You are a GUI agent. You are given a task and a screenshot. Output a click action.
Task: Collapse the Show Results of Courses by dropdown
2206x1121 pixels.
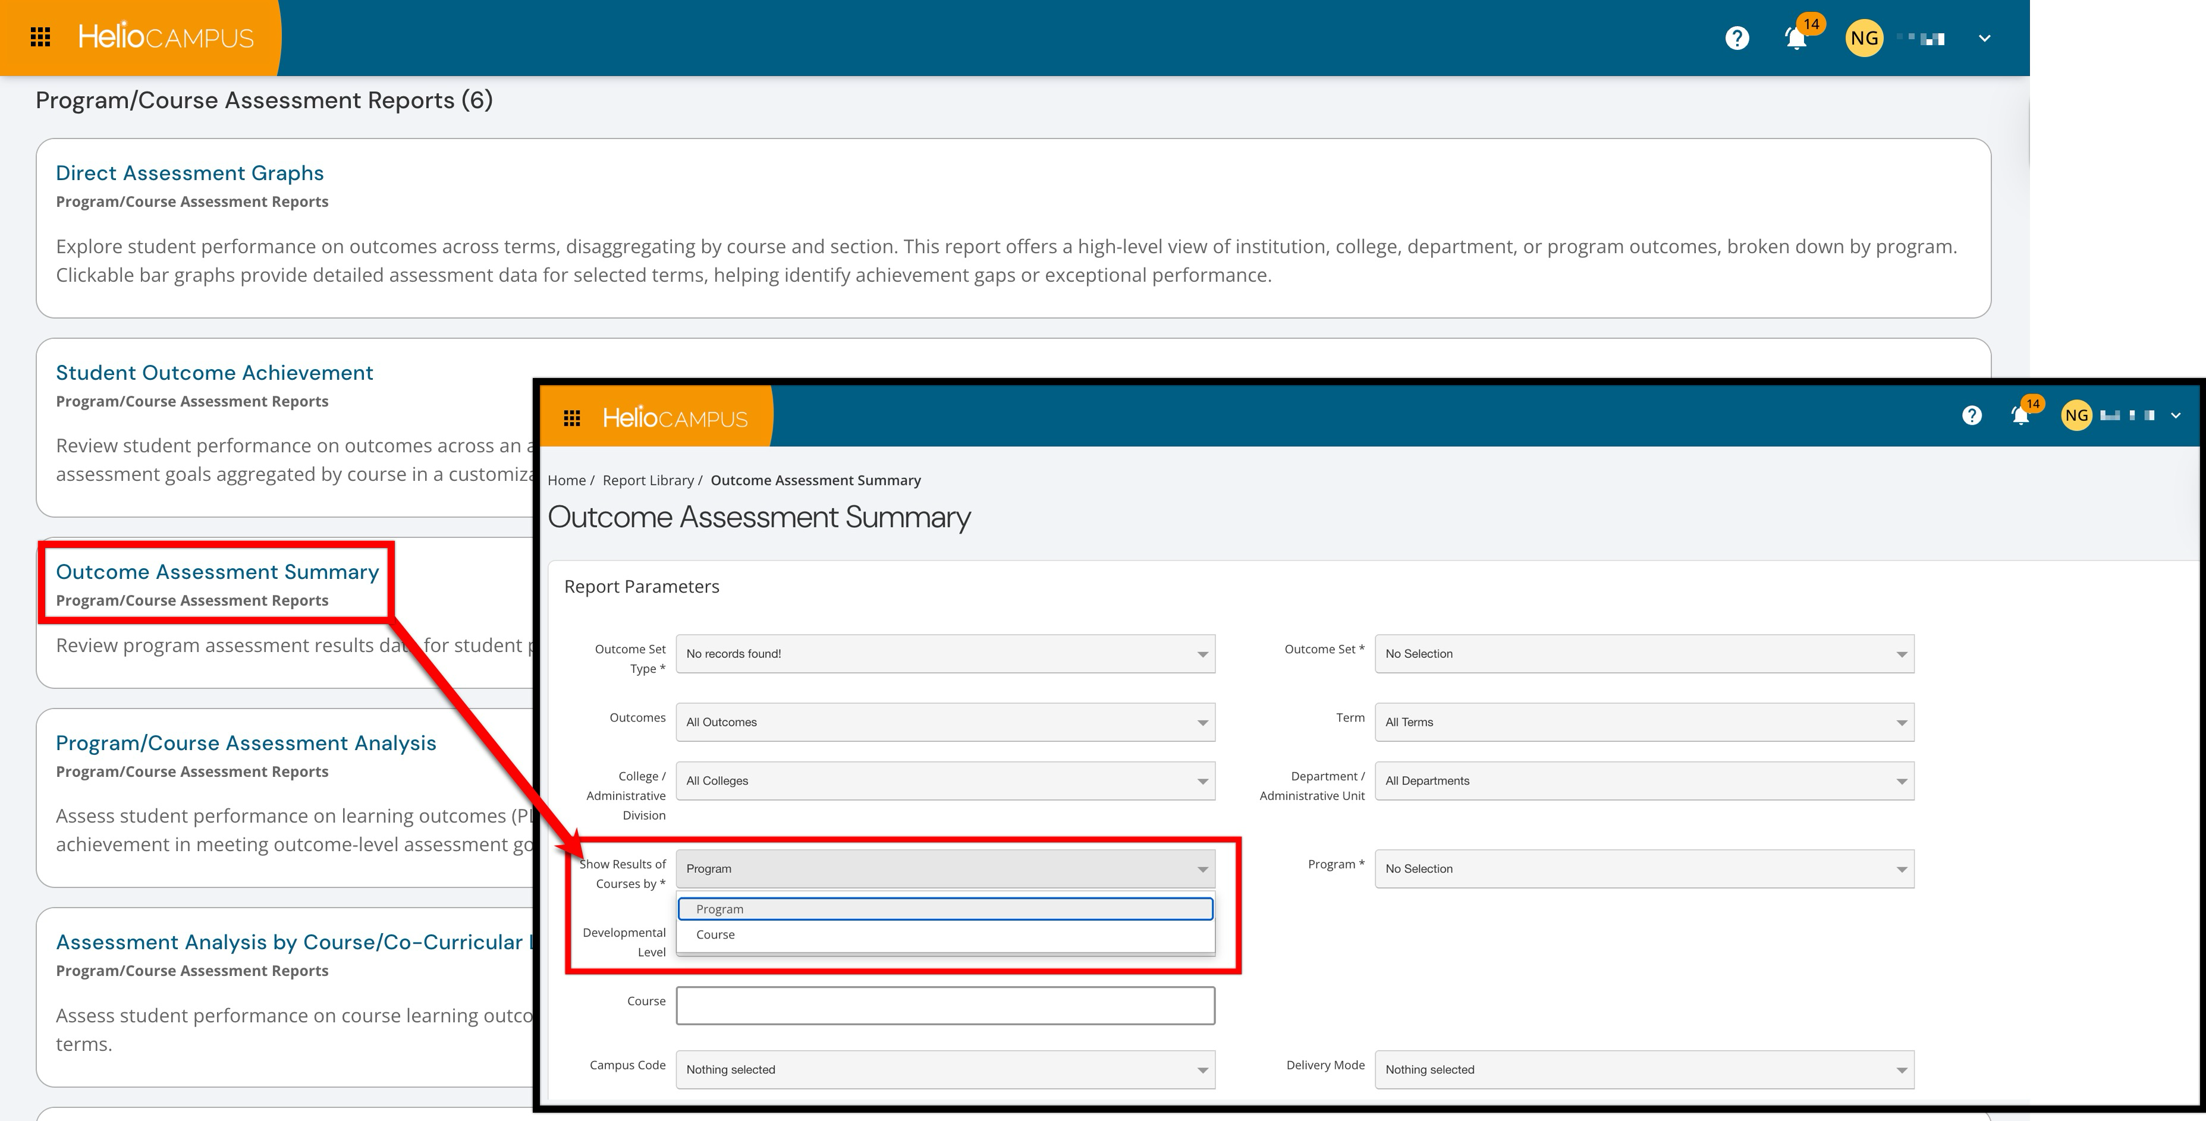click(945, 868)
